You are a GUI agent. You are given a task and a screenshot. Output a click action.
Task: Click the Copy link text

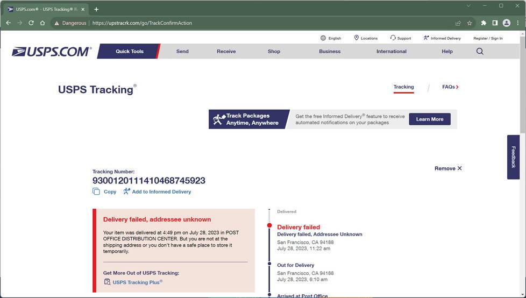pyautogui.click(x=110, y=191)
